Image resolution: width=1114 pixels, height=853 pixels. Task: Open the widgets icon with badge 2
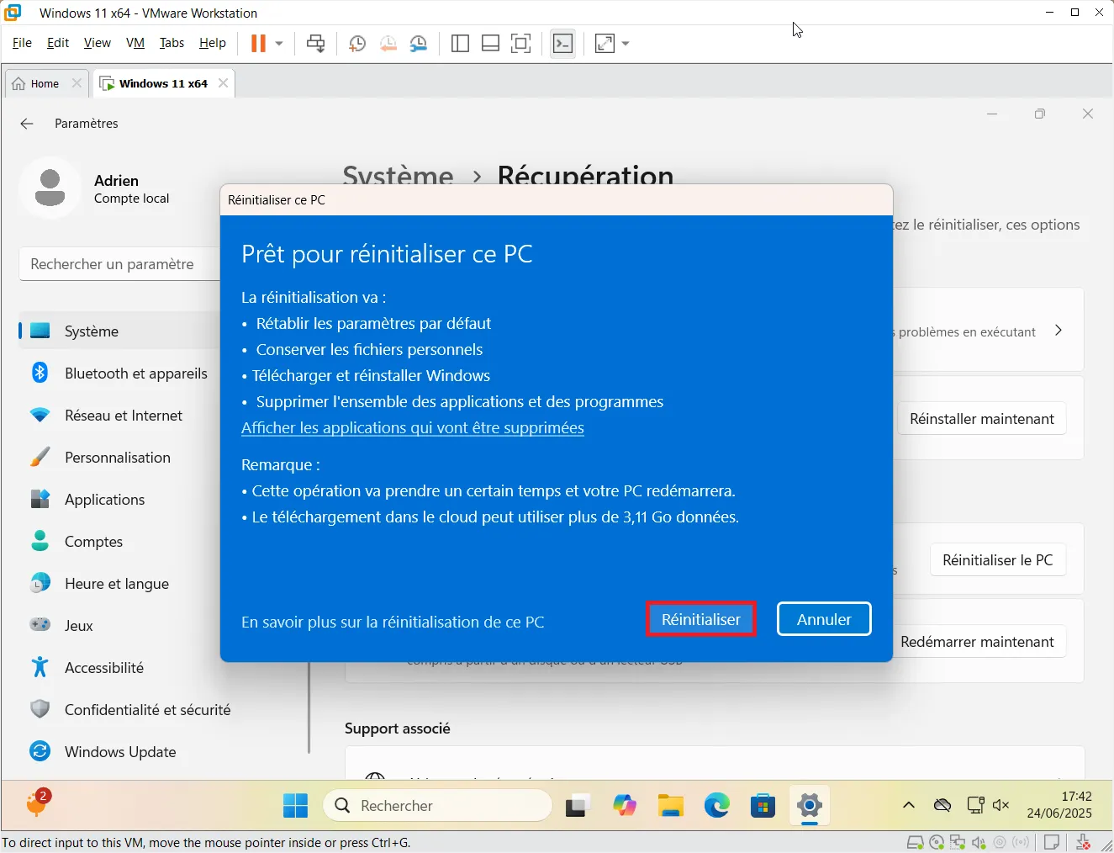point(37,803)
